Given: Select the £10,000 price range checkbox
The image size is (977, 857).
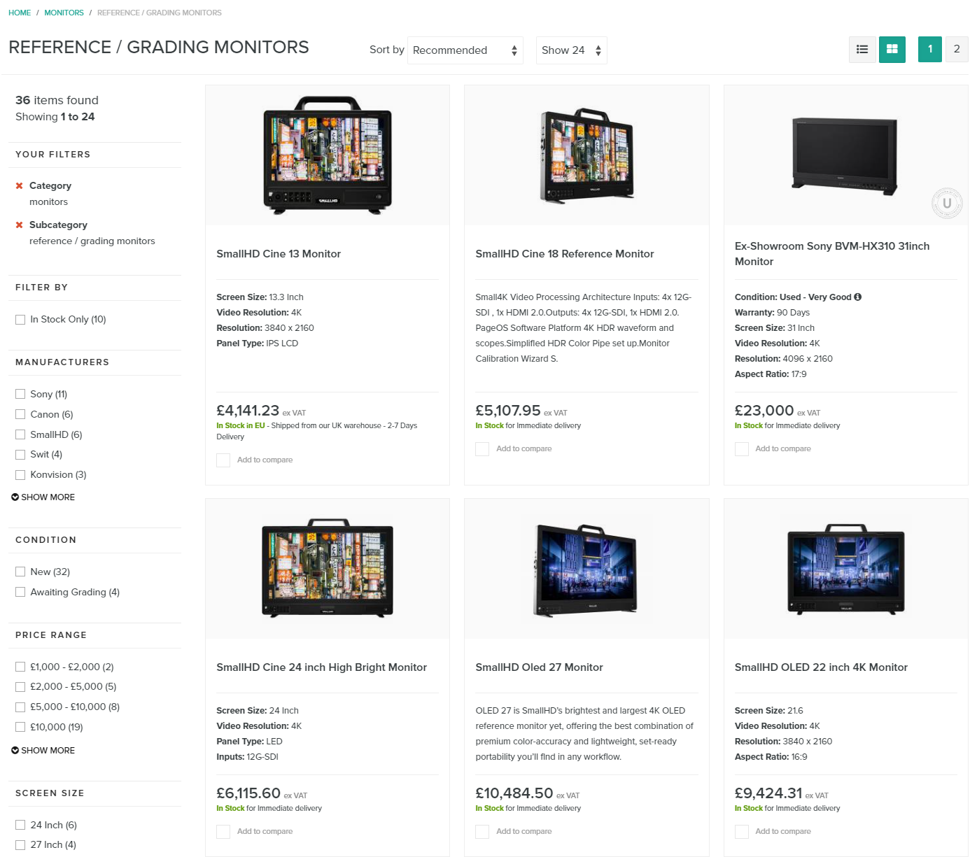Looking at the screenshot, I should [x=20, y=727].
